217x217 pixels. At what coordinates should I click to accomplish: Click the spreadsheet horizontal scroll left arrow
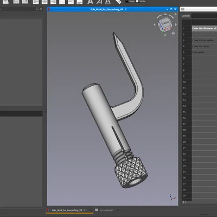click(183, 202)
